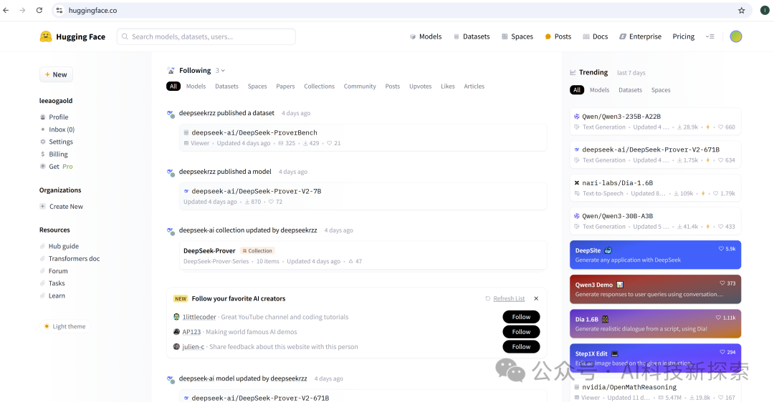Screen dimensions: 774x402
Task: Open Spaces in top navigation
Action: [x=517, y=36]
